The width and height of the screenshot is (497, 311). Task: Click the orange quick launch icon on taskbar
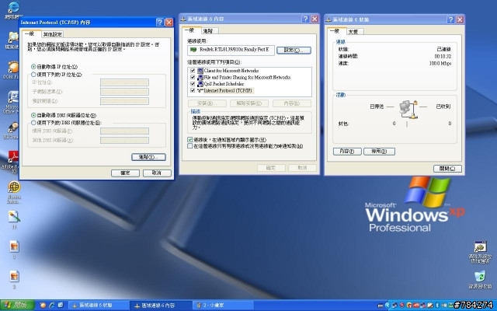[43, 306]
